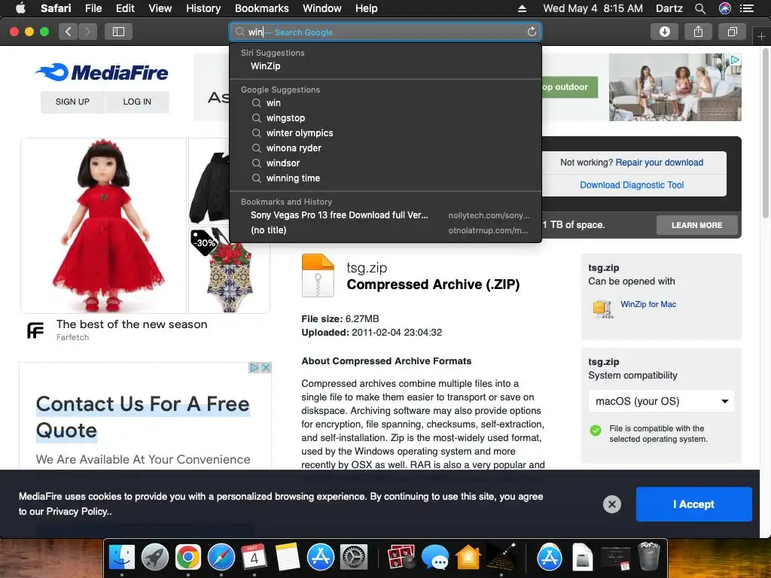Activate Siri from the menu bar
The width and height of the screenshot is (771, 578).
tap(725, 8)
